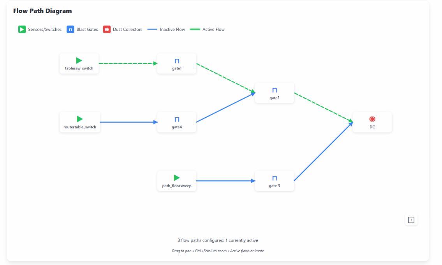The image size is (442, 265).
Task: Select the gate 3 blast gate icon
Action: coord(275,178)
